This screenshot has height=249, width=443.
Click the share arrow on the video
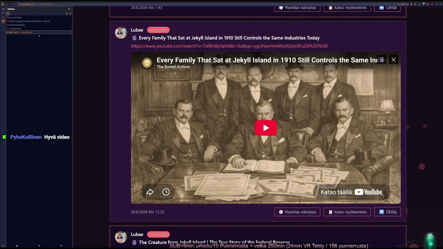[150, 192]
